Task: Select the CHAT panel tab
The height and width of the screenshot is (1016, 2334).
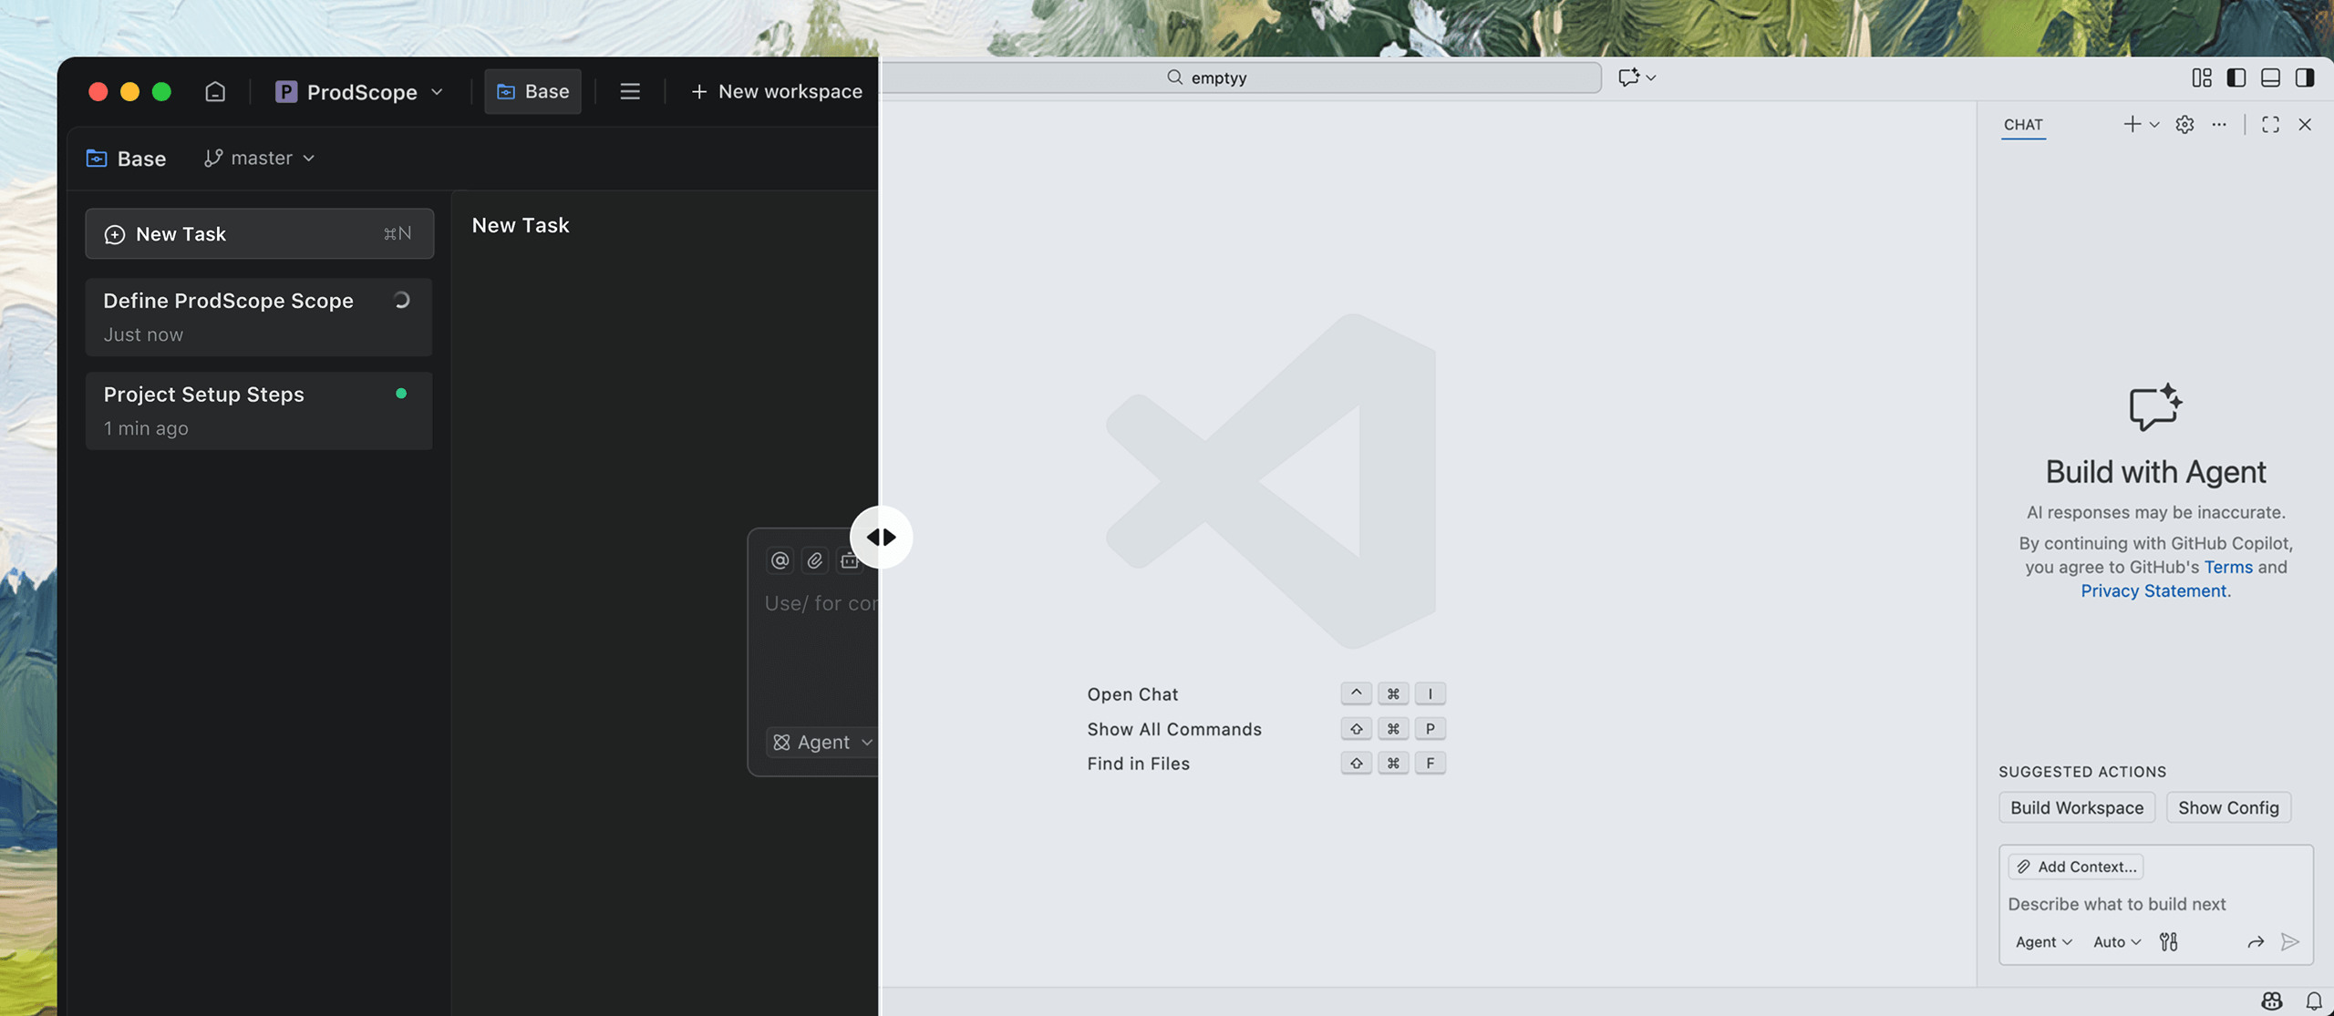Action: pos(2023,125)
